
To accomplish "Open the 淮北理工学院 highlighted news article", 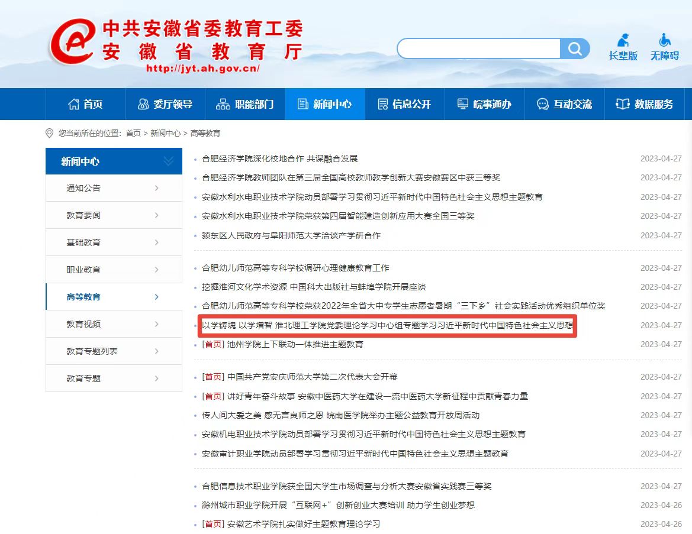I will tap(387, 325).
